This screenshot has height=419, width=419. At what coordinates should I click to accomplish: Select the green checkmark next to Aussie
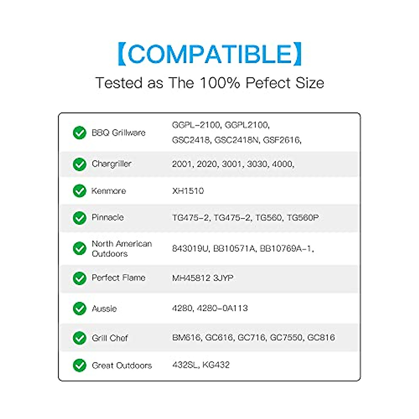click(x=80, y=308)
